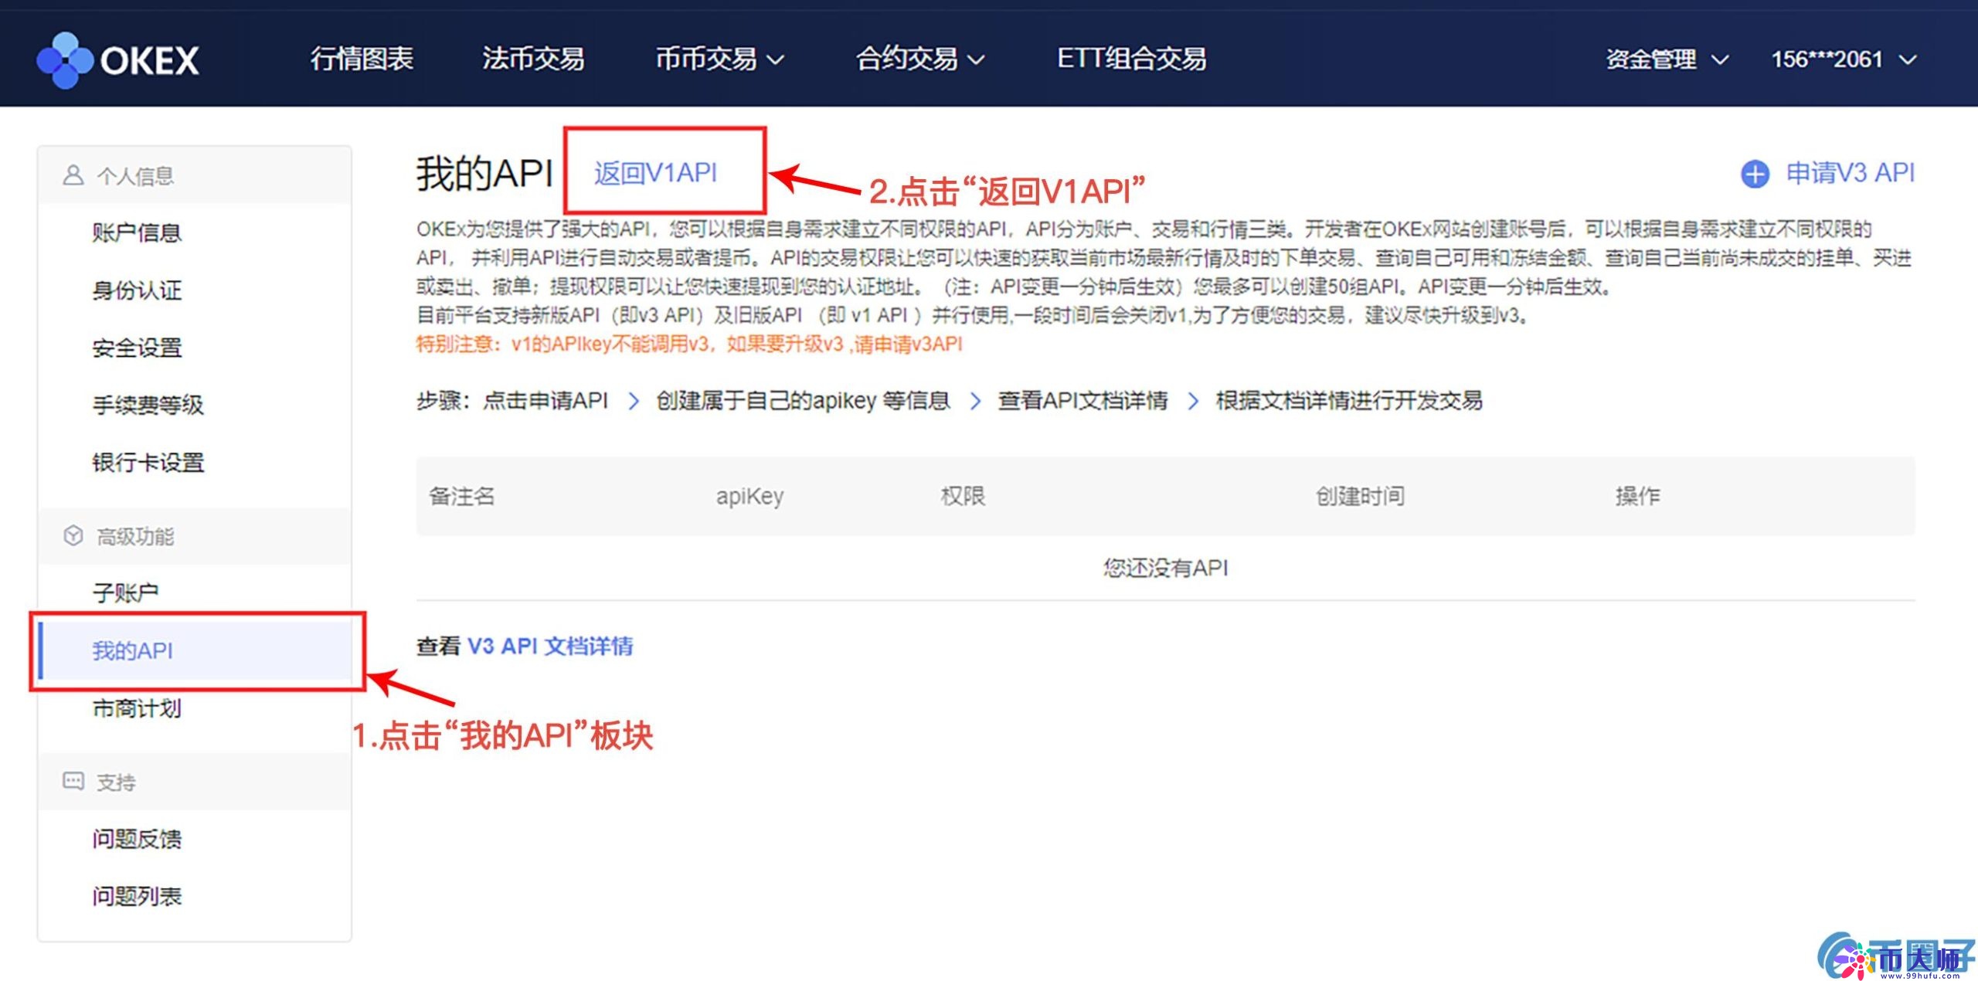Click the 我的API page heading
The height and width of the screenshot is (981, 1978).
pos(484,173)
